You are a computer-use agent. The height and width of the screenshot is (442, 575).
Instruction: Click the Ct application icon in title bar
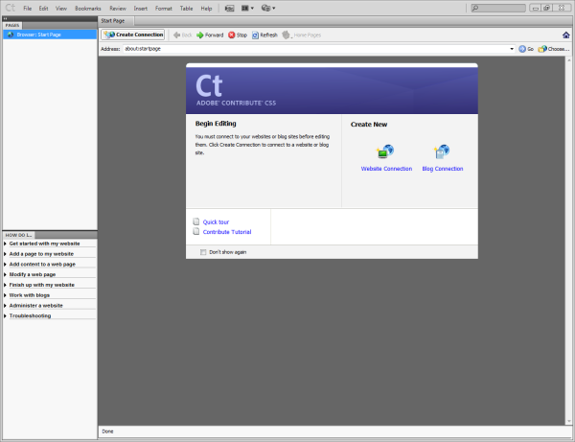click(11, 8)
